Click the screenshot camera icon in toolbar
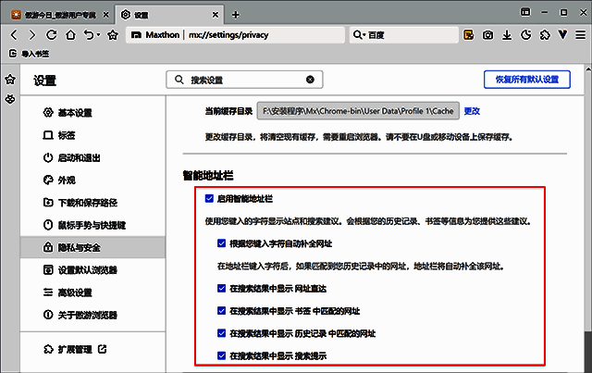Image resolution: width=592 pixels, height=373 pixels. tap(487, 34)
